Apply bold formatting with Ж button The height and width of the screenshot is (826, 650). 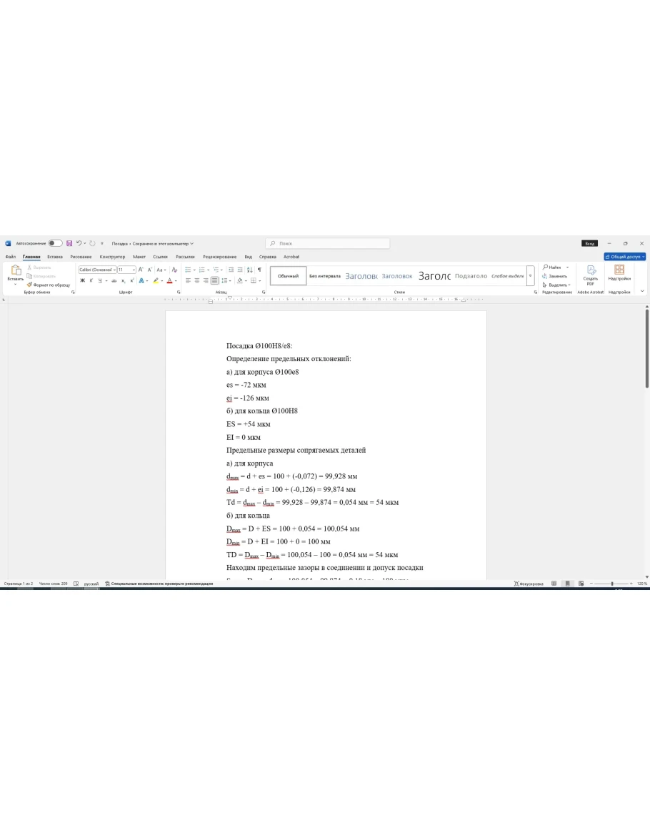(82, 280)
